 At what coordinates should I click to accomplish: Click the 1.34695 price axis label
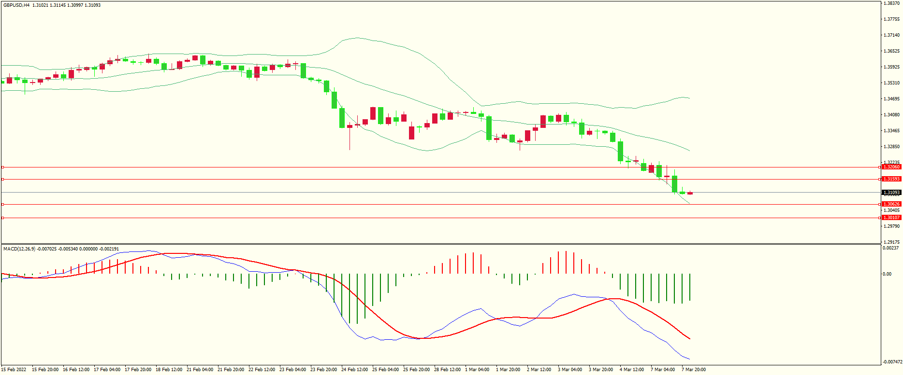click(x=891, y=99)
